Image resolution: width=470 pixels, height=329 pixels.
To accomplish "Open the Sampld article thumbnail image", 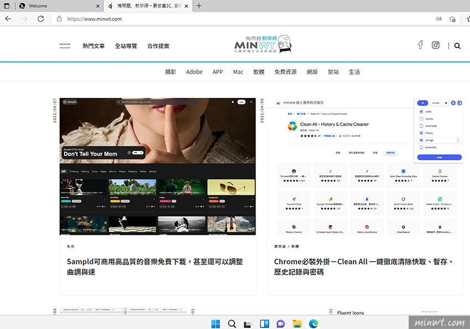I will (158, 166).
